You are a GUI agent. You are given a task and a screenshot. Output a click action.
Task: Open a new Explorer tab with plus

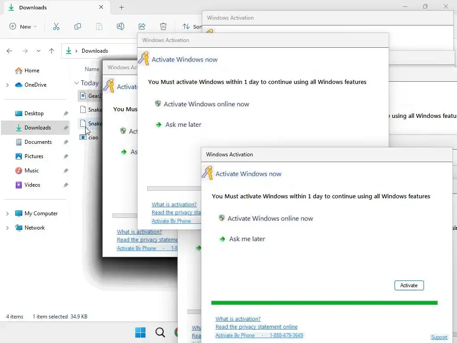click(x=121, y=8)
